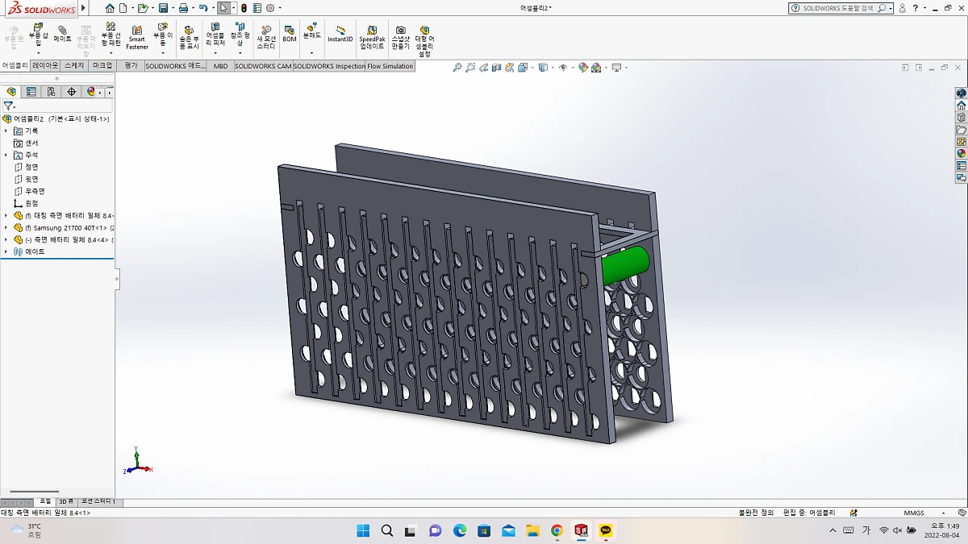Open the ConfigurationManager tab in feature panel
Viewport: 968px width, 544px height.
[x=52, y=92]
